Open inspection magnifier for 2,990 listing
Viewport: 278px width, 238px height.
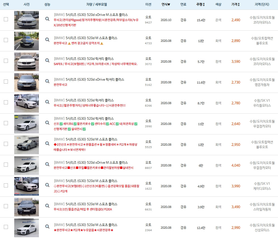47,226
